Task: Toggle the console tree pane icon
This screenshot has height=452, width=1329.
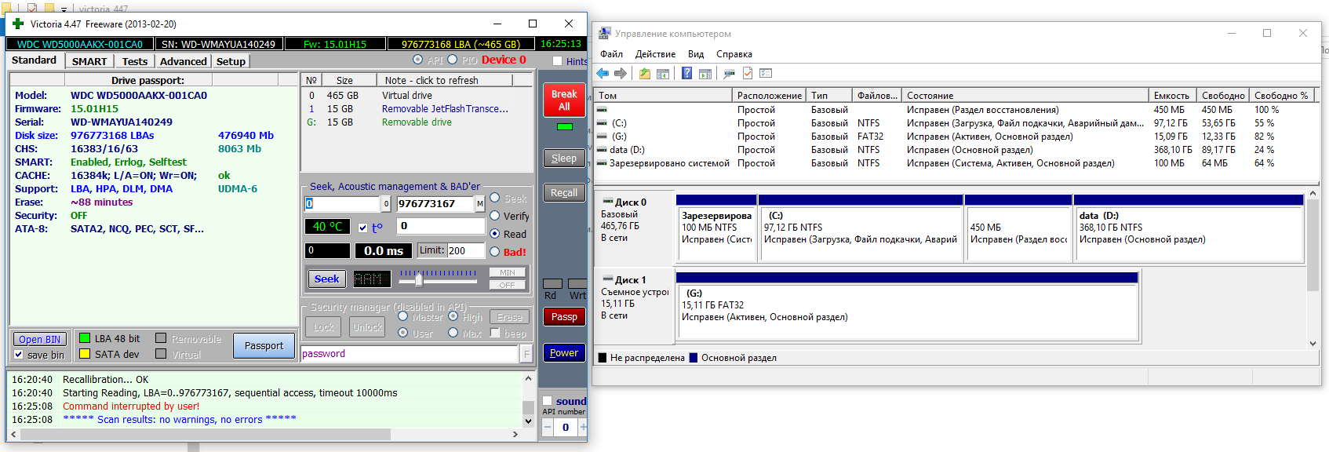Action: pyautogui.click(x=663, y=74)
